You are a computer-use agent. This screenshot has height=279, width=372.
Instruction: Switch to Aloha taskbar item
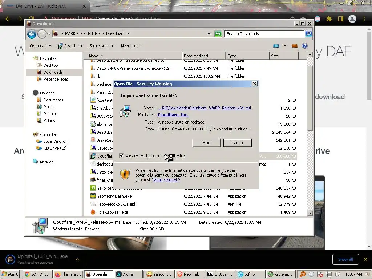(x=128, y=274)
